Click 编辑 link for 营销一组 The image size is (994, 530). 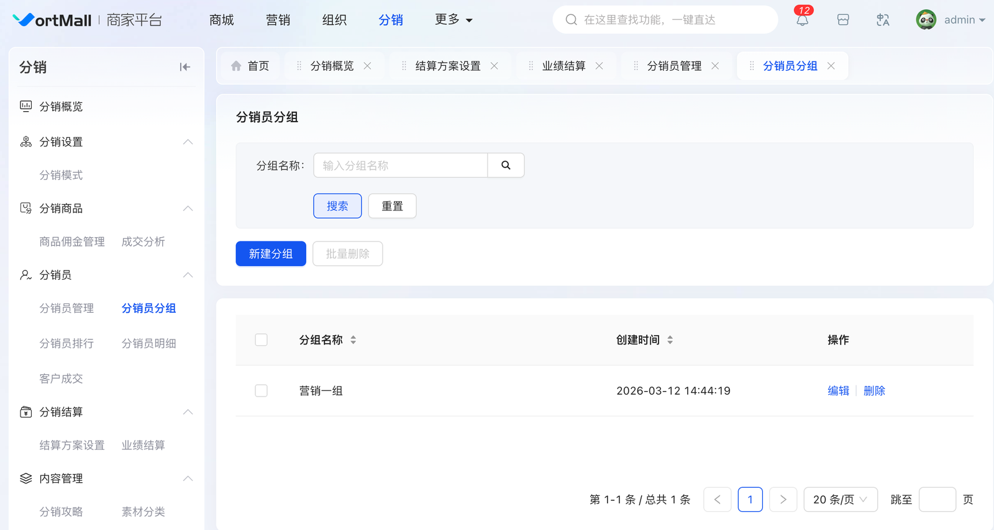click(x=838, y=391)
